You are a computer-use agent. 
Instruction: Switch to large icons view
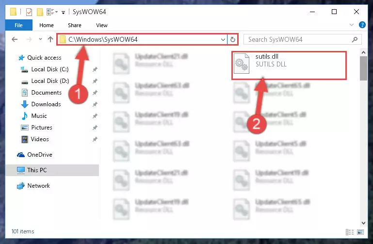(360, 232)
